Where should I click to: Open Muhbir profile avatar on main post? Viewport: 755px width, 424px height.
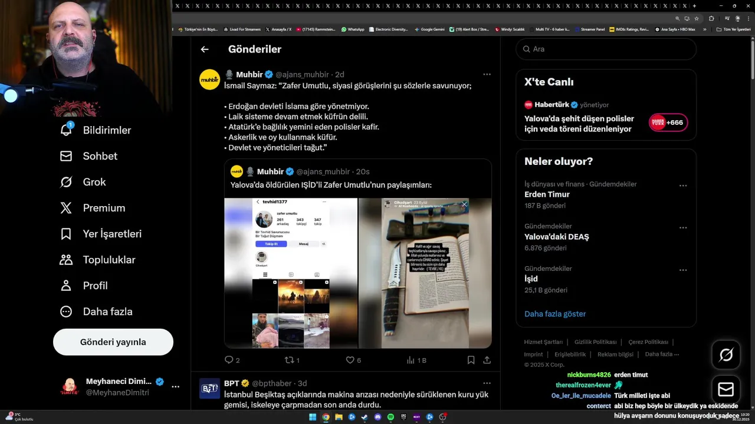(x=209, y=79)
